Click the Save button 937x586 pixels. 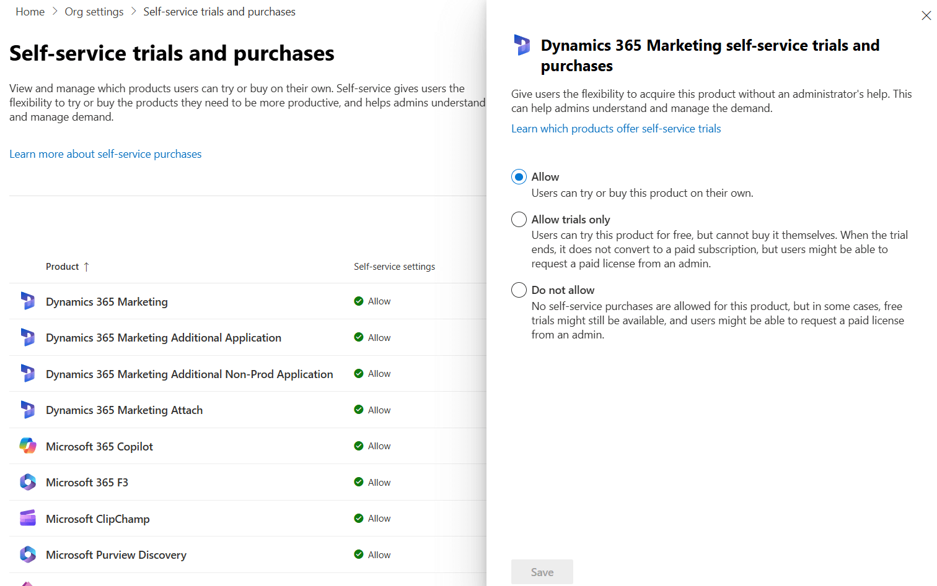(x=542, y=571)
